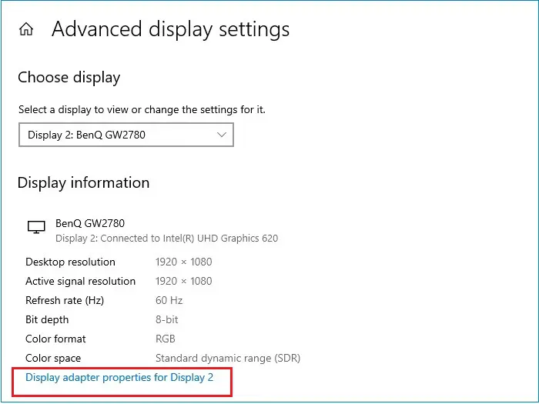Screen dimensions: 539x404
Task: Select the 8-bit value text
Action: pos(167,319)
